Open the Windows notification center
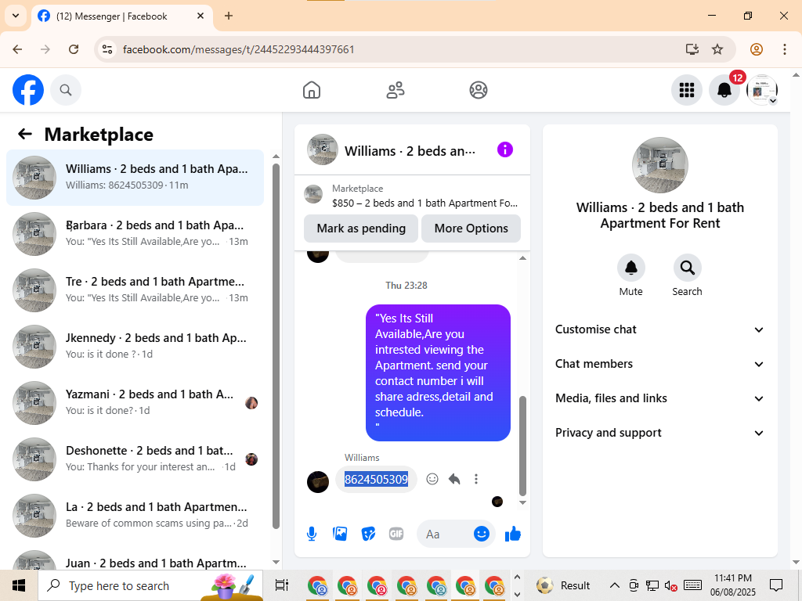The image size is (802, 601). (x=776, y=585)
